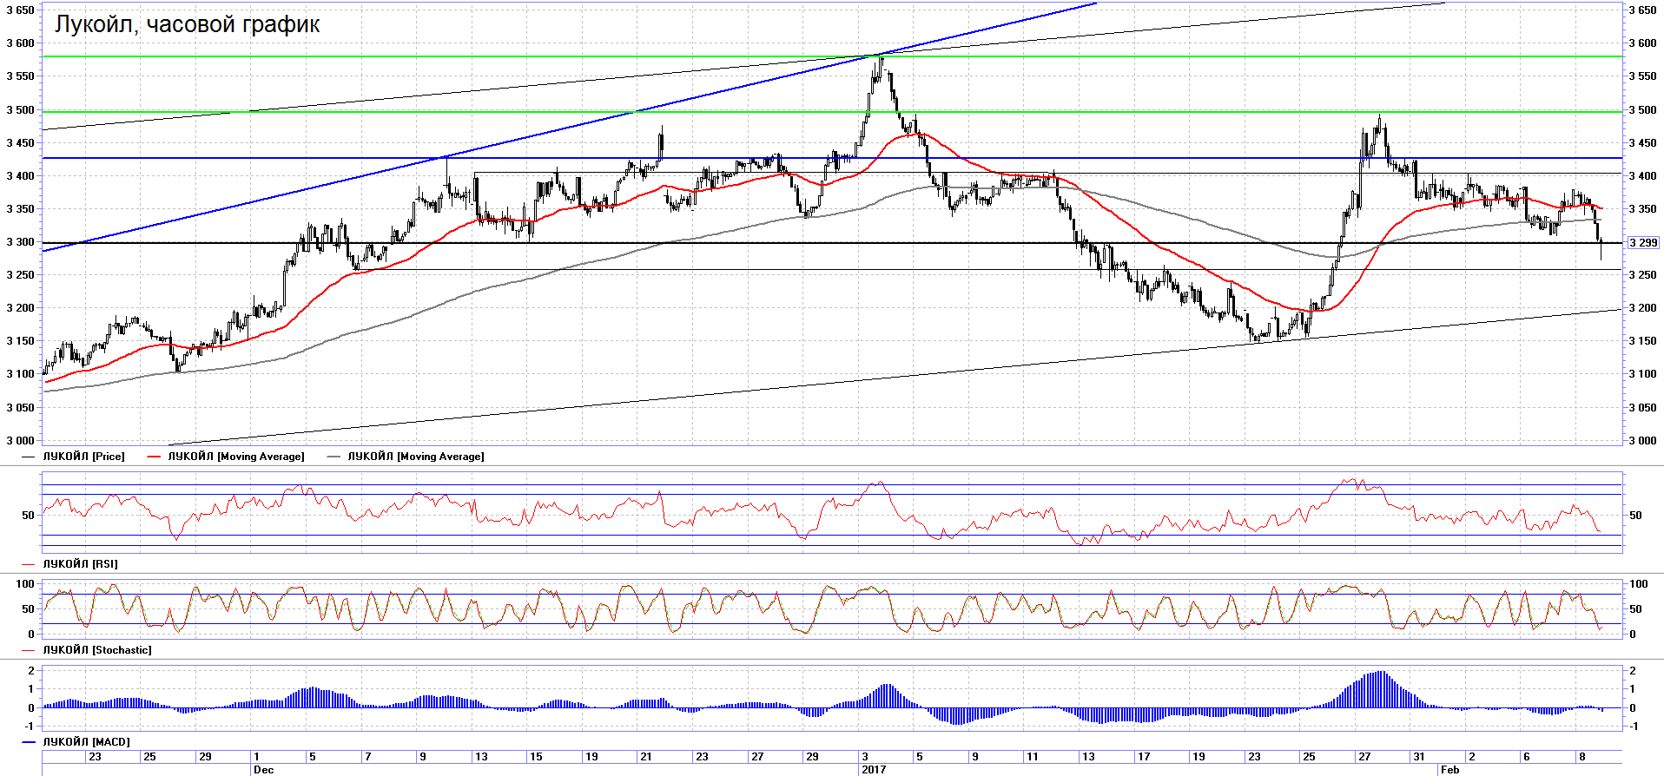Click the "2017" year label on the time axis

click(x=874, y=770)
